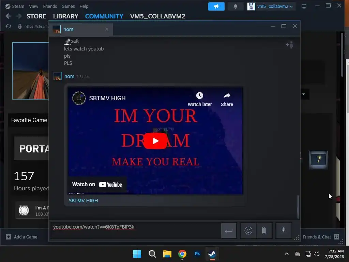Screen dimensions: 349x262
Task: Click the Watch later clock icon
Action: point(200,96)
